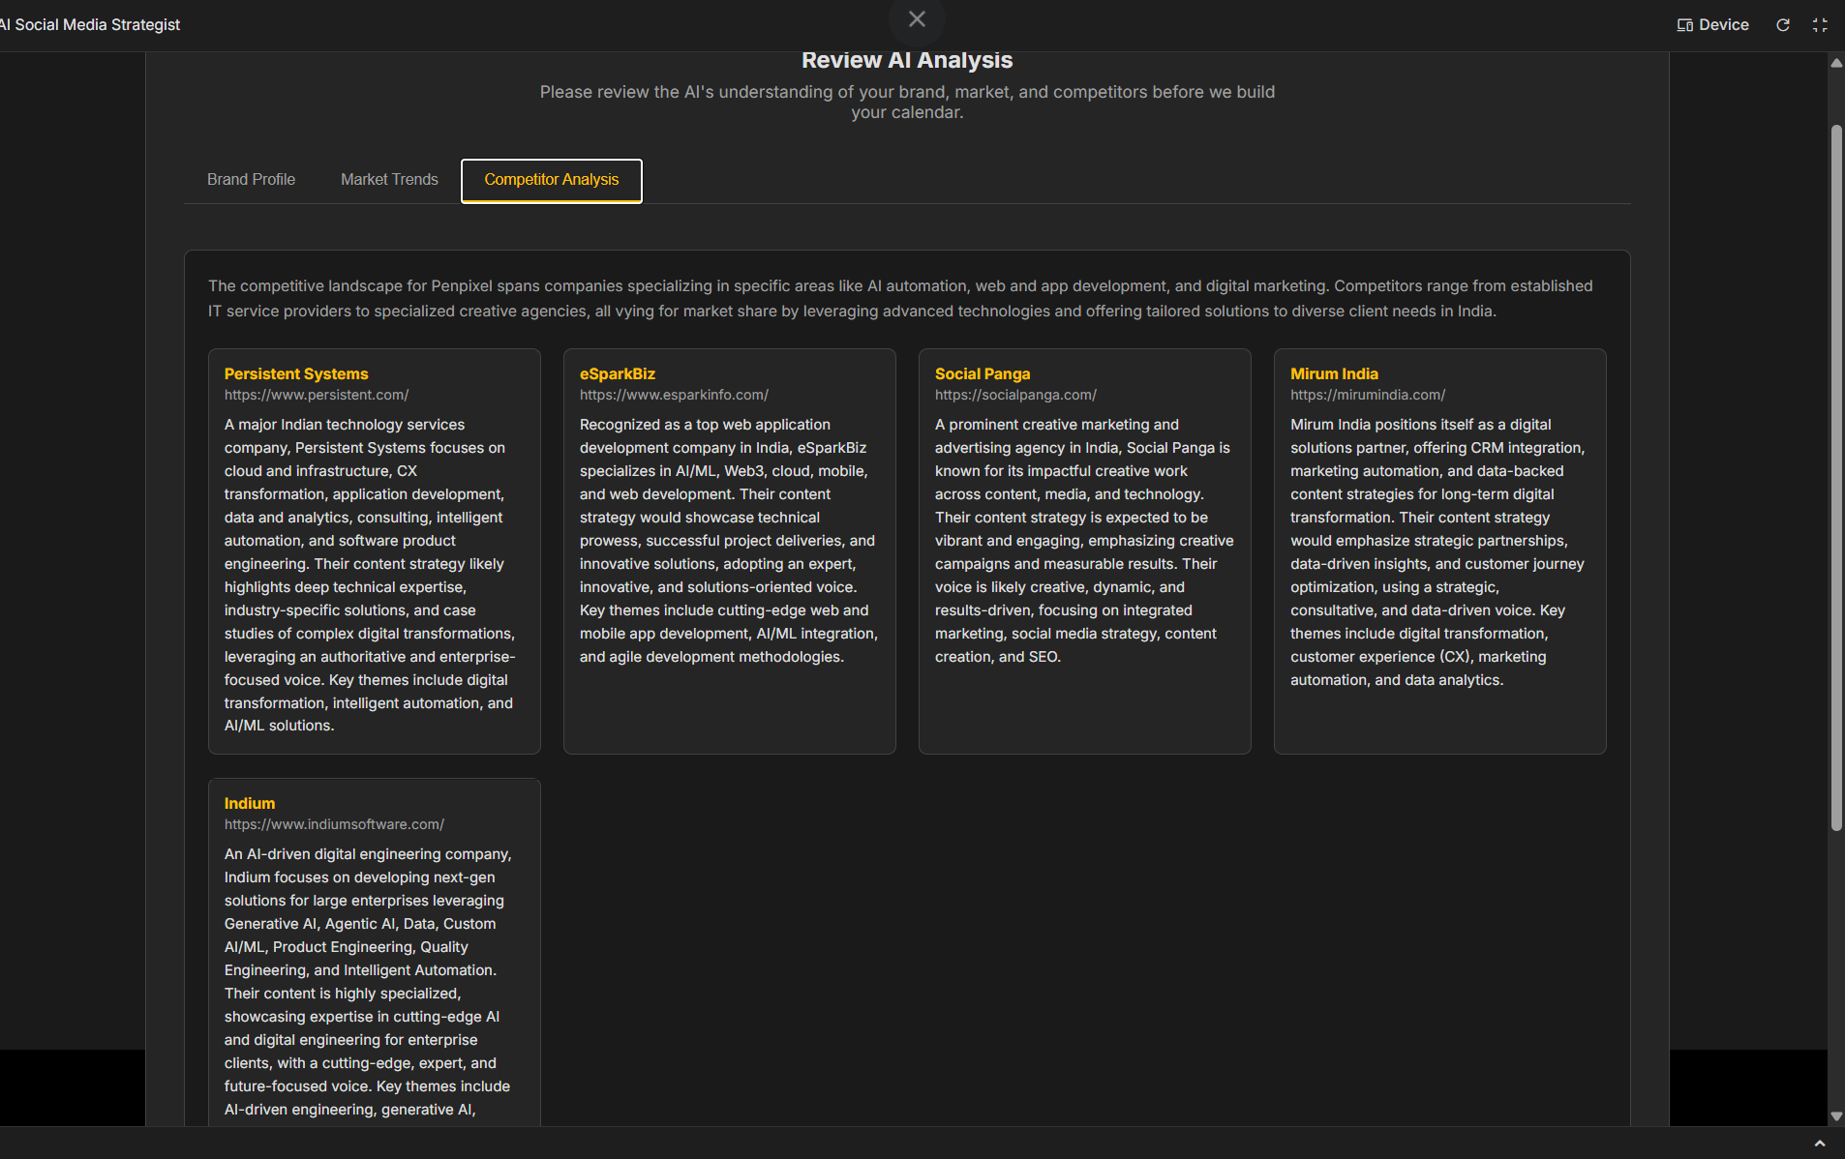This screenshot has width=1845, height=1159.
Task: Click the Social Panga description text
Action: pos(1084,541)
